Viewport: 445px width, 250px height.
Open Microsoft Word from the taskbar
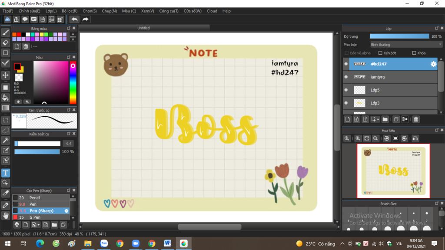[x=167, y=243]
